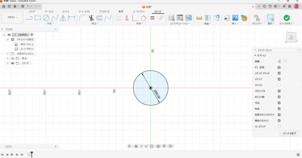Switch to the シート メタル tab
Image resolution: width=302 pixels, height=158 pixels.
[84, 12]
